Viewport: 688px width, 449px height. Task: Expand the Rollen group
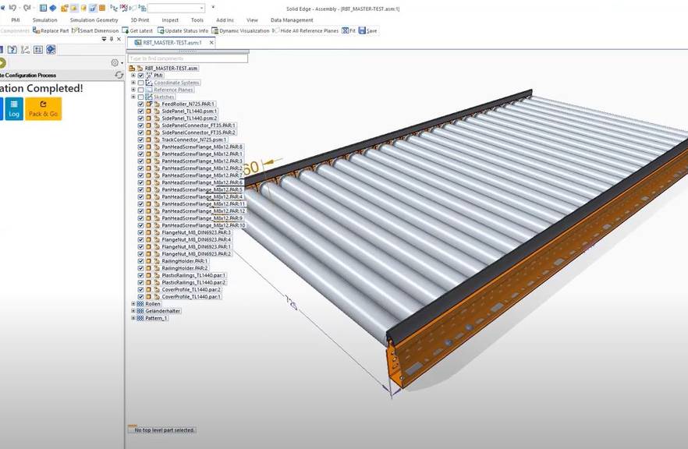pos(133,303)
